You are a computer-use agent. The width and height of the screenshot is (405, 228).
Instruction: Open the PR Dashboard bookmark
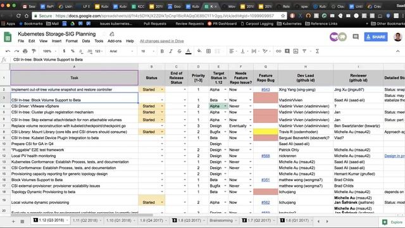[222, 23]
